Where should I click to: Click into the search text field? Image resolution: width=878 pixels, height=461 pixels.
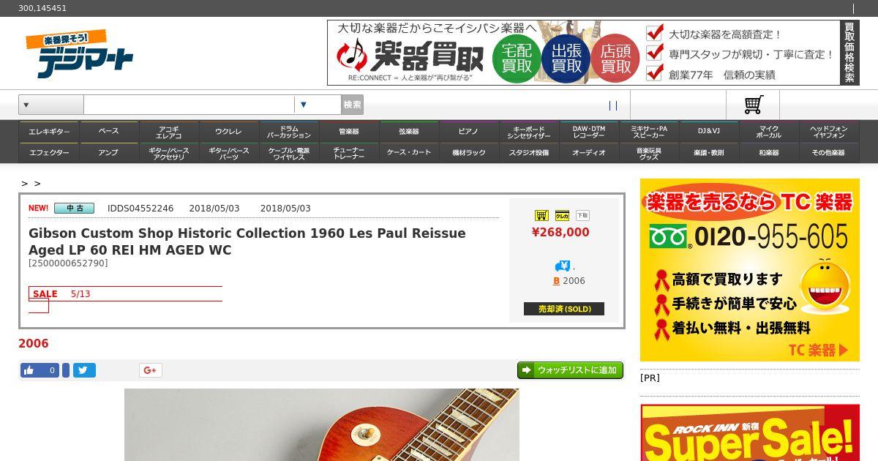189,105
